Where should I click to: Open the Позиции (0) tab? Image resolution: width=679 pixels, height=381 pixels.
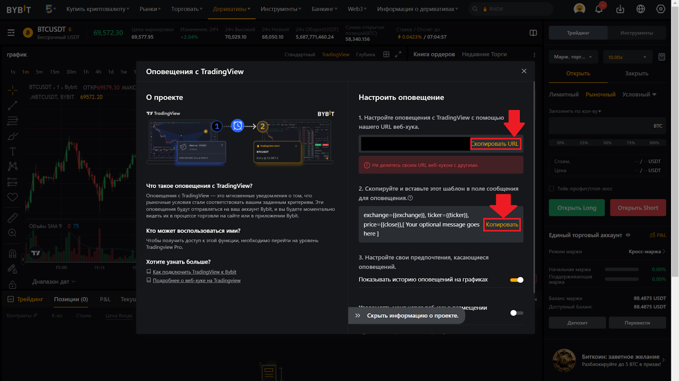coord(71,299)
